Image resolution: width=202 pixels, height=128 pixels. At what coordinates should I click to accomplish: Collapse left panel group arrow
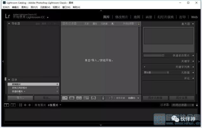point(3,61)
